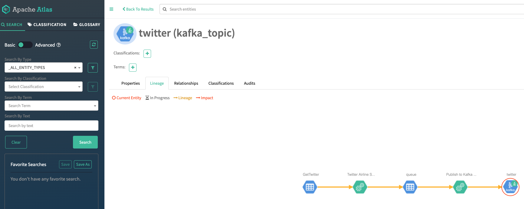
Task: Open the Search By Type dropdown
Action: coord(44,67)
